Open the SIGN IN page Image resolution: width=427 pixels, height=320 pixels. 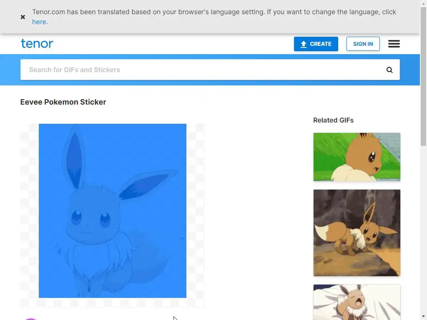(x=363, y=44)
